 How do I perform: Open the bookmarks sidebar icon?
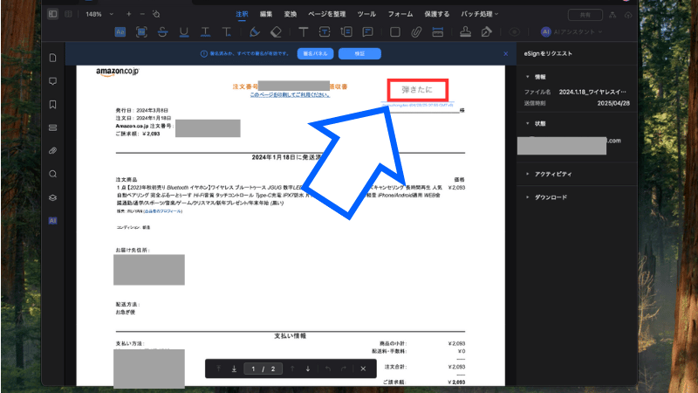click(52, 104)
